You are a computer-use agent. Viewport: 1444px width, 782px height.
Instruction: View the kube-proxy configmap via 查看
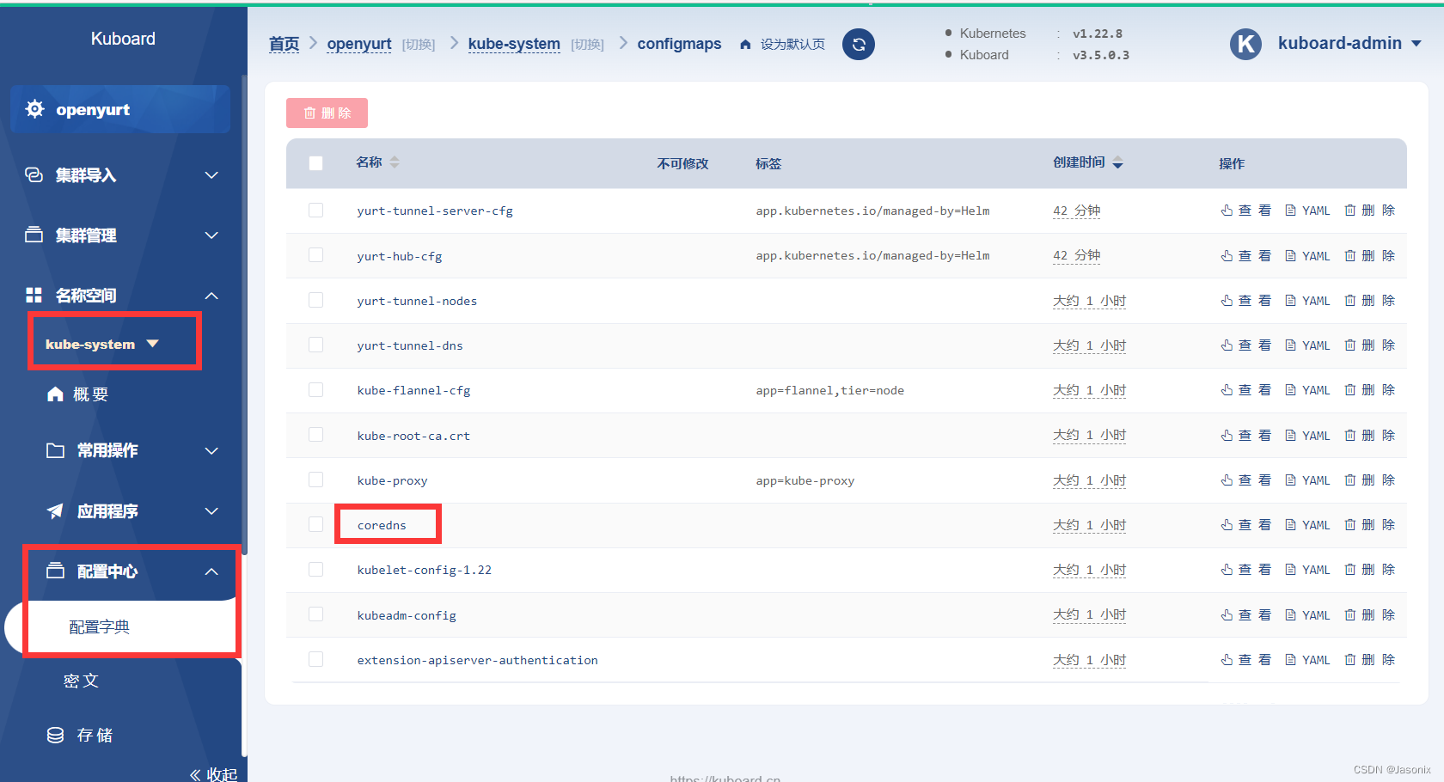[x=1245, y=480]
